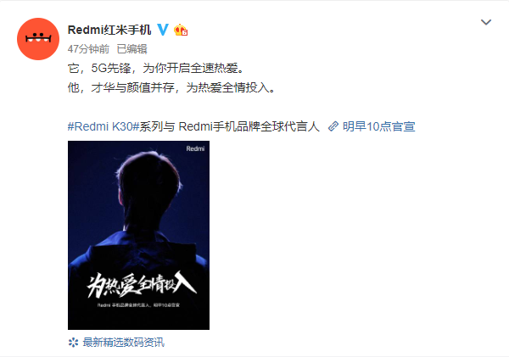Click the small caption under poster calligraphy
This screenshot has height=357, width=509.
[x=138, y=305]
